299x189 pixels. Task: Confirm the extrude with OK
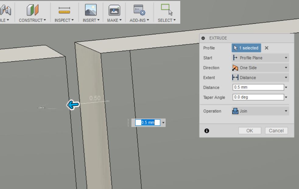click(x=249, y=131)
